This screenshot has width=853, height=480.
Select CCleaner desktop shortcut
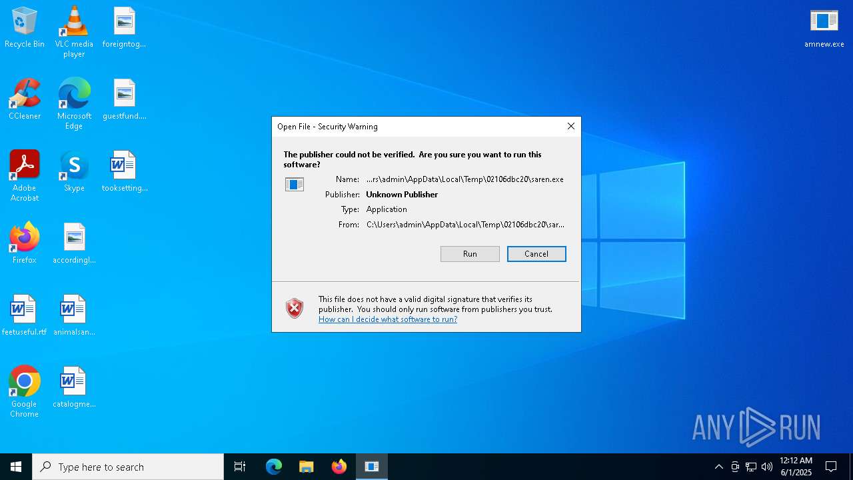[25, 99]
